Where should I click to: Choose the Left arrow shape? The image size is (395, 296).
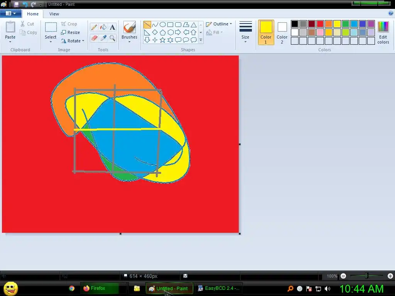coord(186,32)
